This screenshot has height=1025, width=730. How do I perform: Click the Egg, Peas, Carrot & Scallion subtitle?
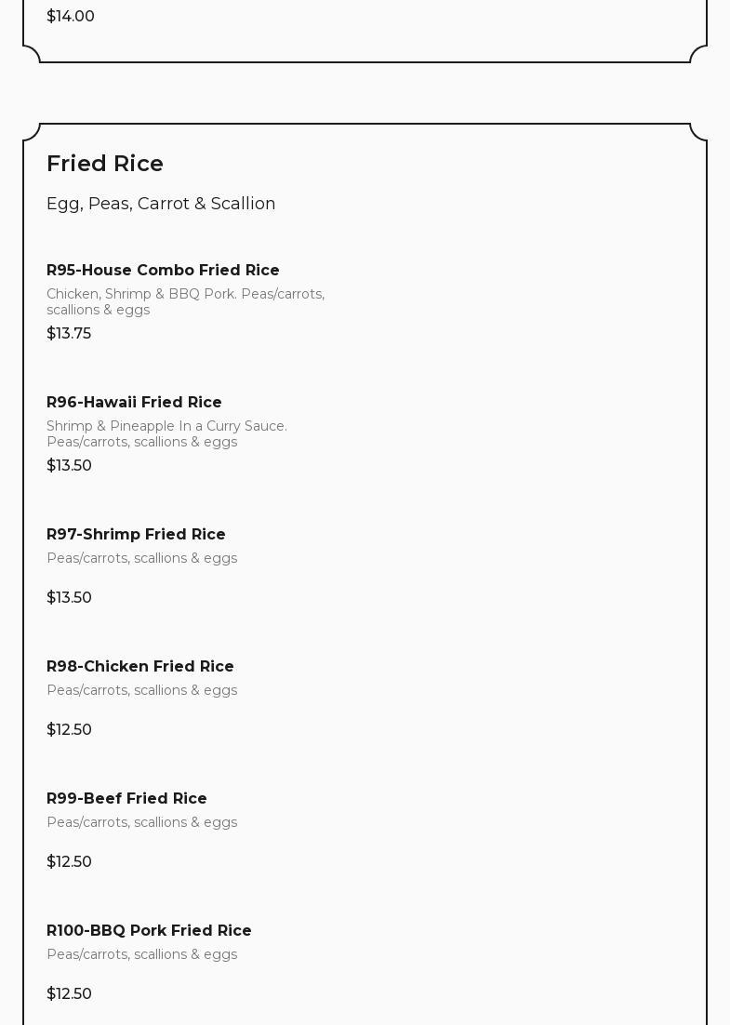(x=161, y=204)
